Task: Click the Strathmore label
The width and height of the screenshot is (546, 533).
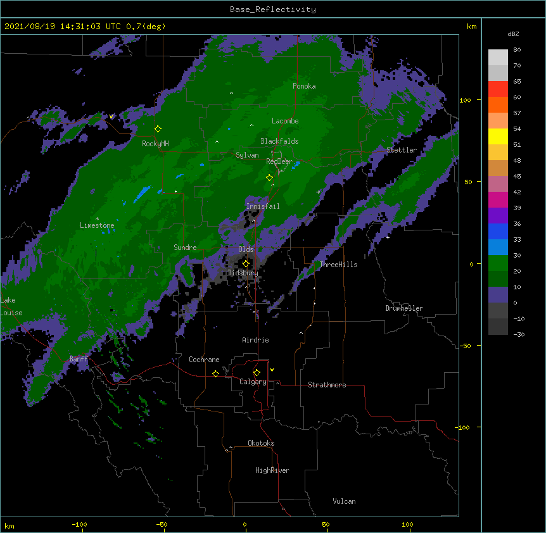Action: point(327,385)
